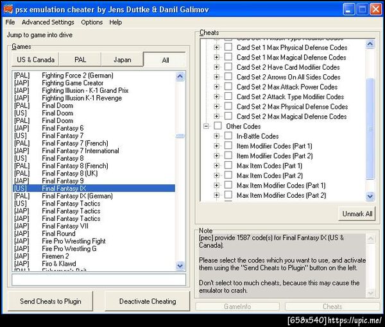Expand Max Item Modifier Codes (Part 1) node
Viewport: 385px width, 327px height.
(x=217, y=185)
